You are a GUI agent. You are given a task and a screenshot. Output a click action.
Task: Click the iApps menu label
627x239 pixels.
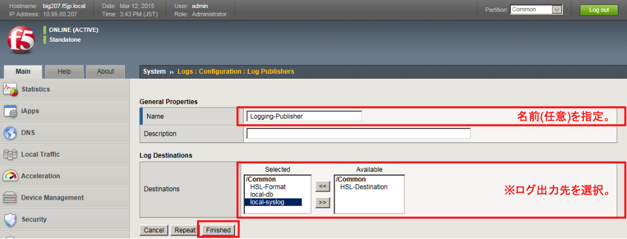coord(30,111)
